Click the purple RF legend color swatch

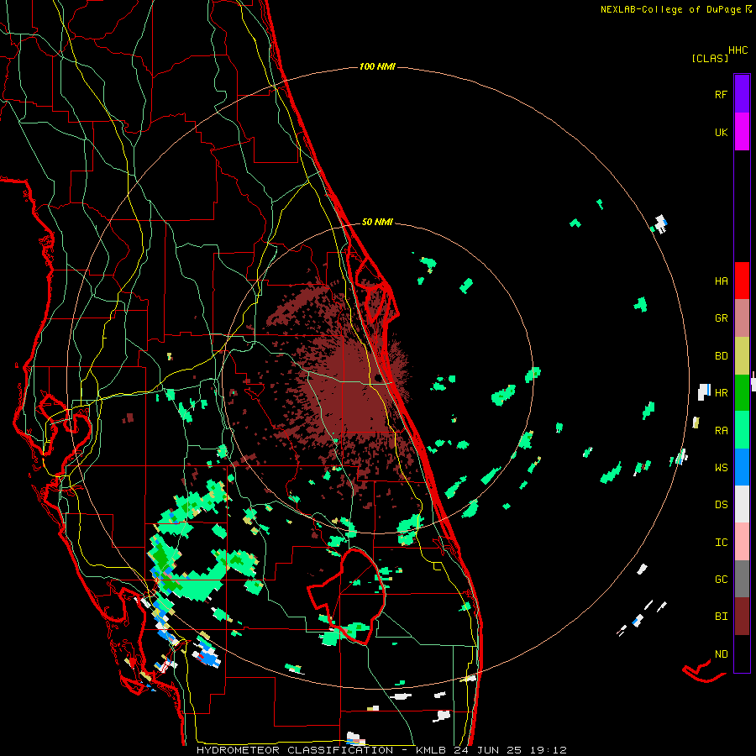(742, 93)
